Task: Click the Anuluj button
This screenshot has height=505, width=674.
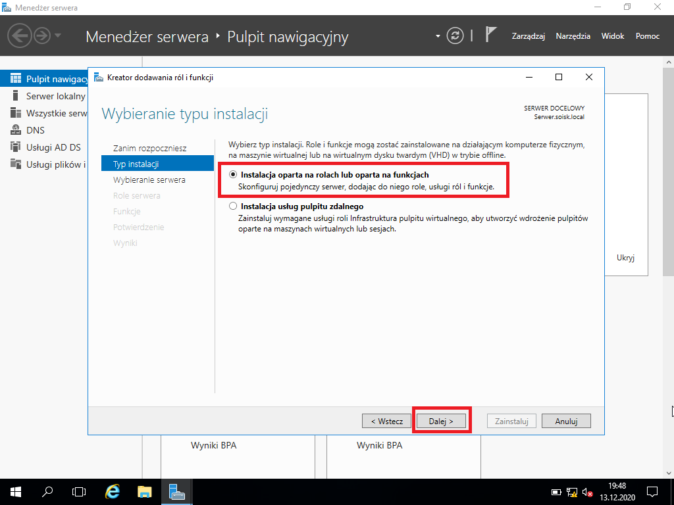Action: coord(566,421)
